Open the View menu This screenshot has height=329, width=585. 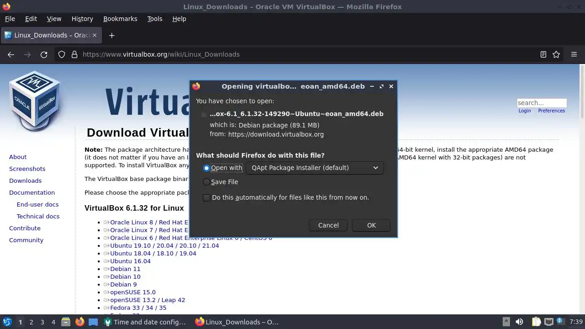(54, 19)
